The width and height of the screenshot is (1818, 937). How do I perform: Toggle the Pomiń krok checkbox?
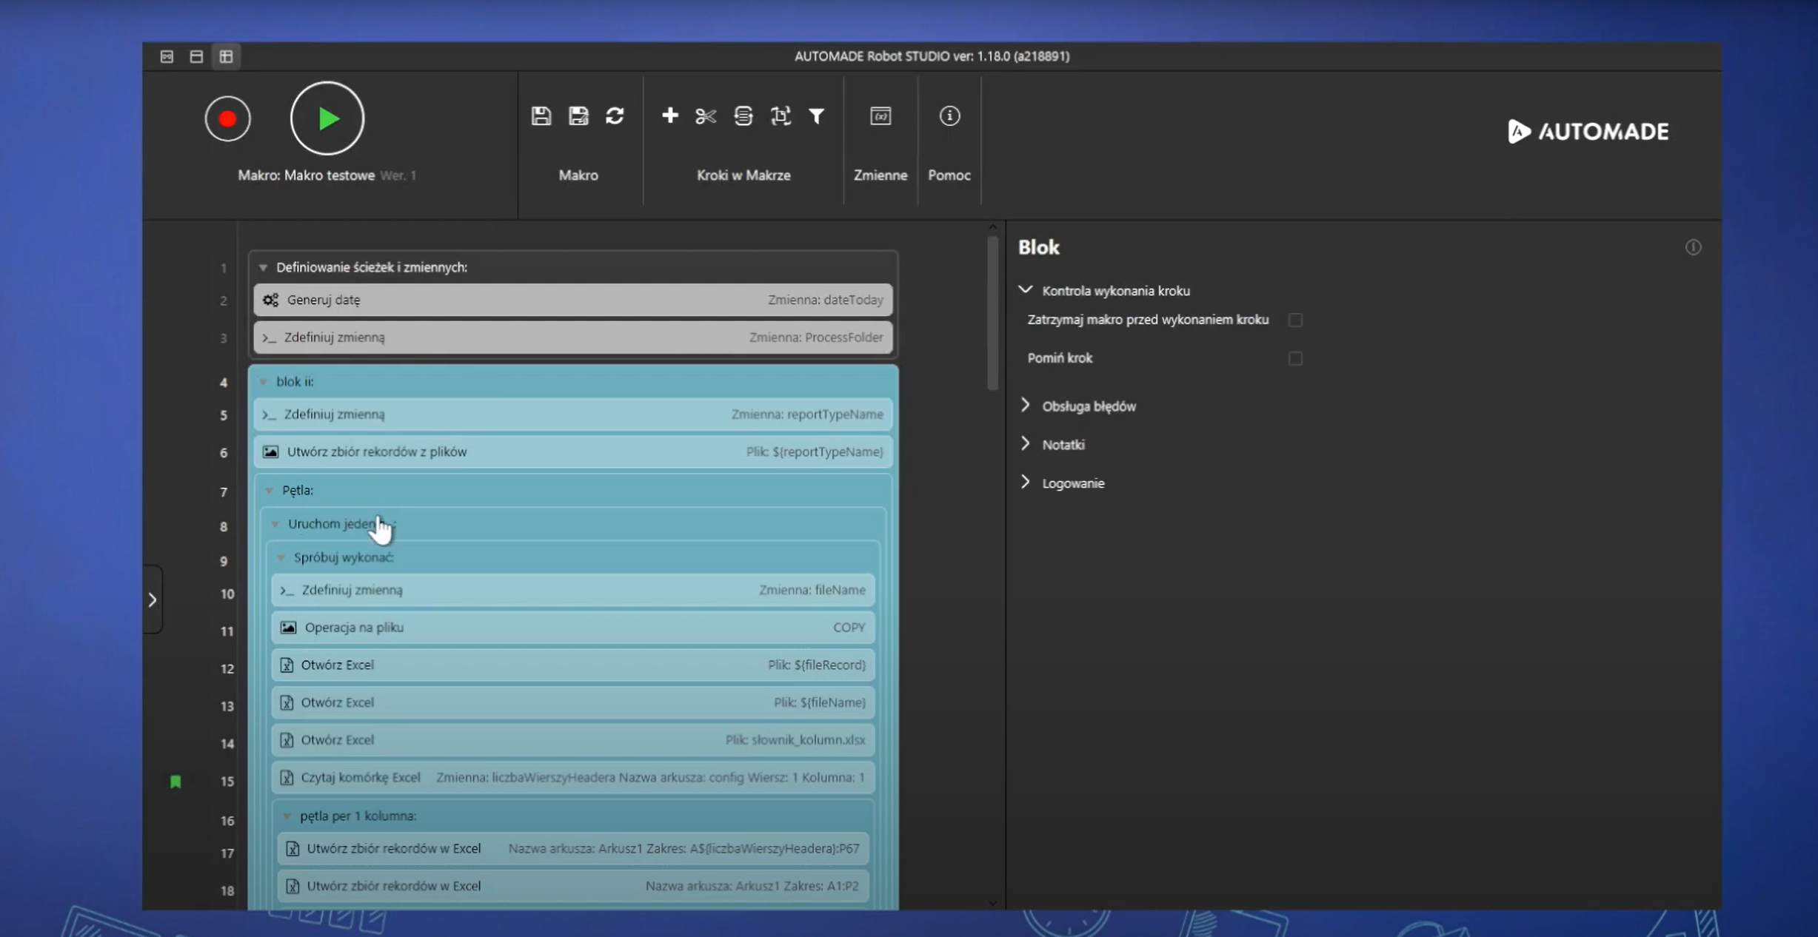(1295, 358)
